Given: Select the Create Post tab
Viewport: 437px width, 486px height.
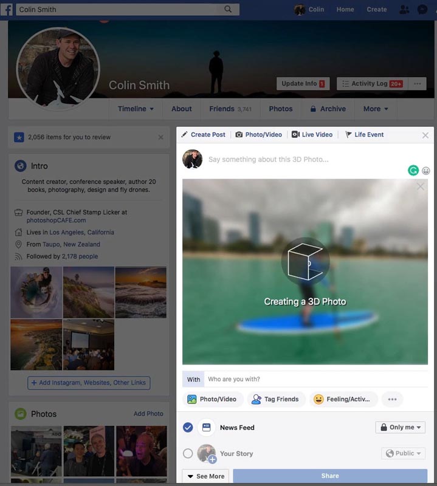Looking at the screenshot, I should coord(204,134).
